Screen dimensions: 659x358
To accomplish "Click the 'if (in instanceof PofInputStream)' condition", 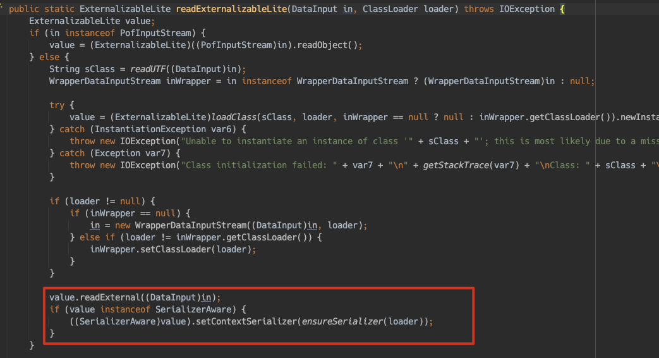I will click(x=112, y=33).
